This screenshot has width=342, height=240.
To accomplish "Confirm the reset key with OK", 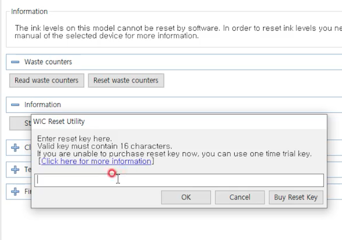I will click(186, 197).
